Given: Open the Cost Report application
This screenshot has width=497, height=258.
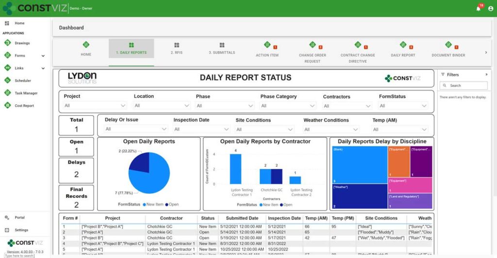Looking at the screenshot, I should (24, 106).
